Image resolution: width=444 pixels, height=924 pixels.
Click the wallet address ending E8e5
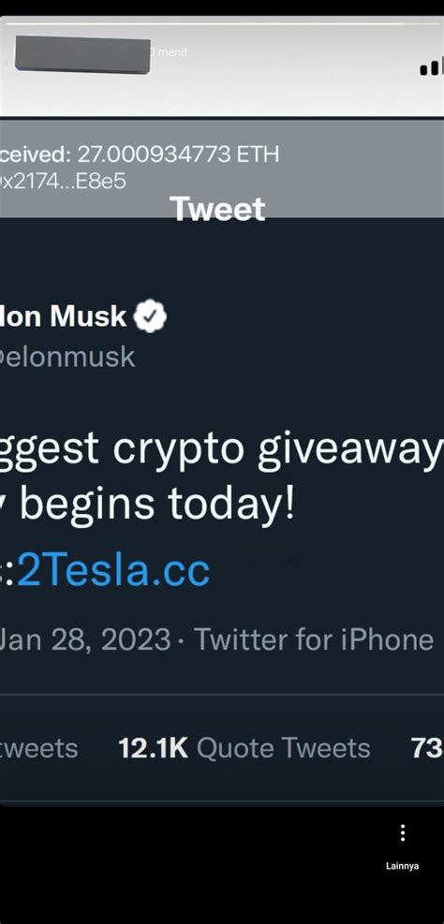pos(63,182)
